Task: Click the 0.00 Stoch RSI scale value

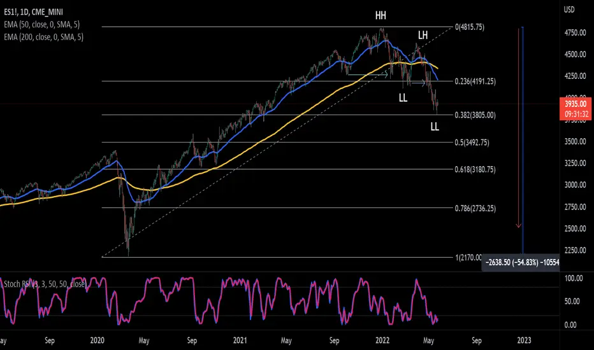Action: coord(570,325)
